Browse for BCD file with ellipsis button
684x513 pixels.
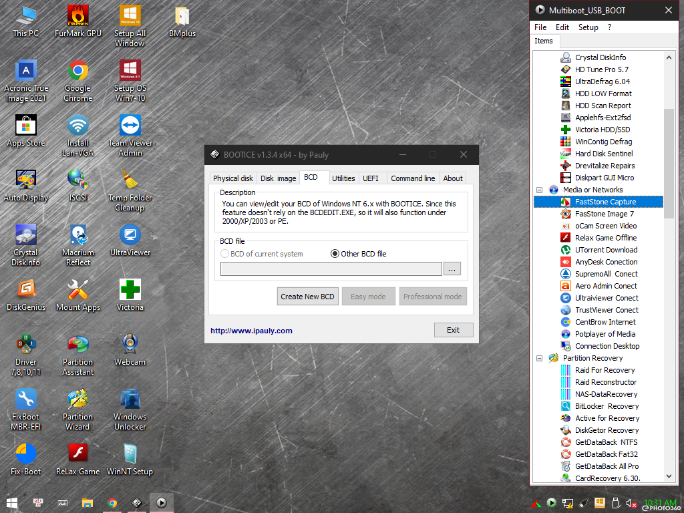point(452,269)
